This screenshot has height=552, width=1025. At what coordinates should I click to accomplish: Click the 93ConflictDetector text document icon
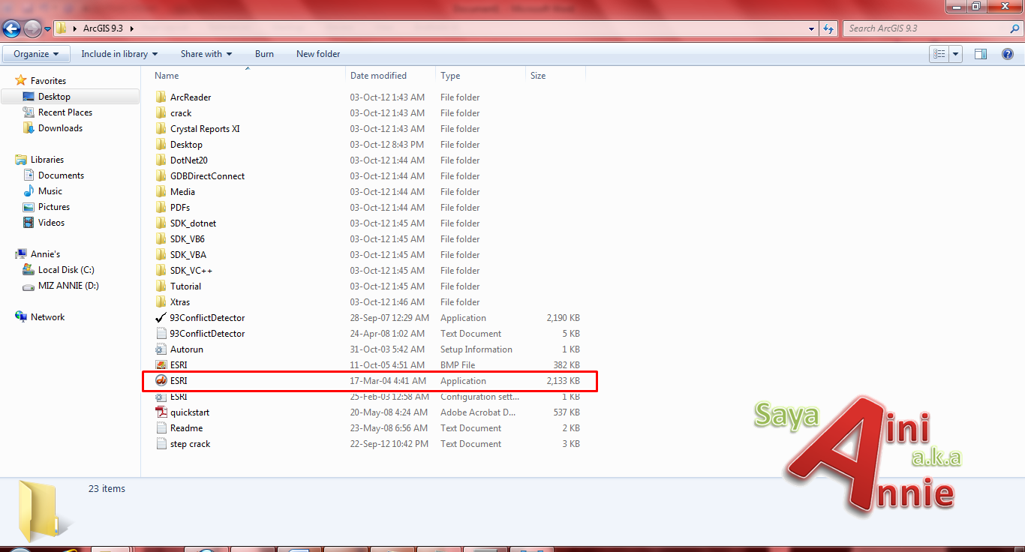(161, 334)
